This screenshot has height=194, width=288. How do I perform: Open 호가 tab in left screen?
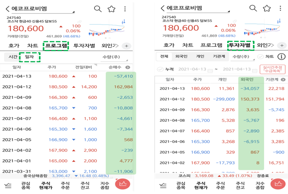coord(14,45)
